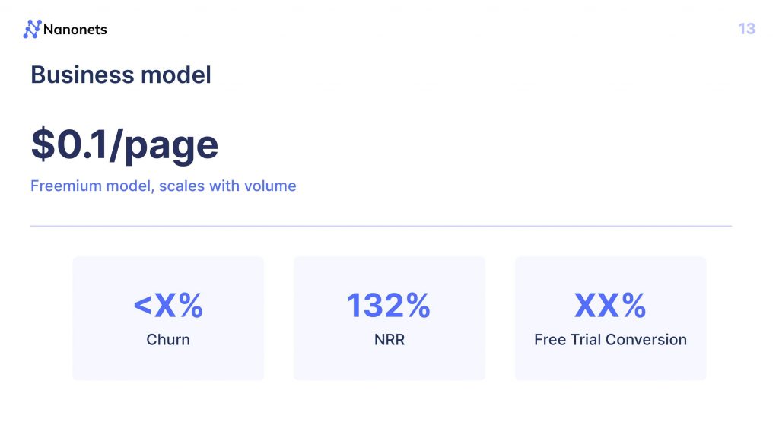Select the Business model heading
Screen dimensions: 779x438
[x=121, y=75]
